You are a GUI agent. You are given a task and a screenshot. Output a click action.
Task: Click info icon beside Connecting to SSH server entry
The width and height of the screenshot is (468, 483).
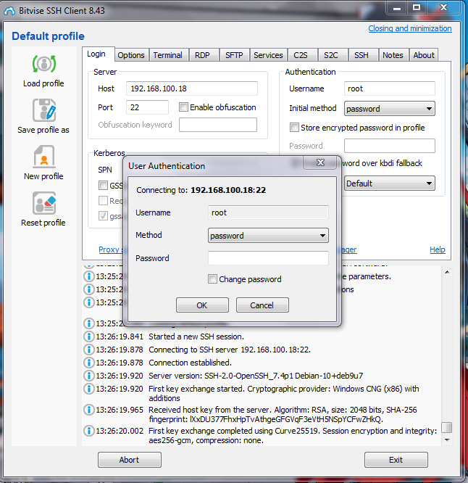[89, 350]
